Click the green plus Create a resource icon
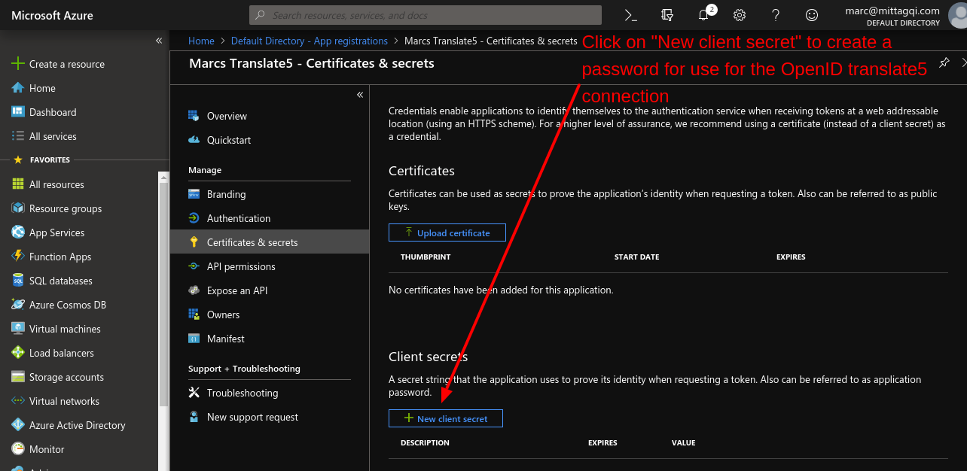 pos(18,64)
